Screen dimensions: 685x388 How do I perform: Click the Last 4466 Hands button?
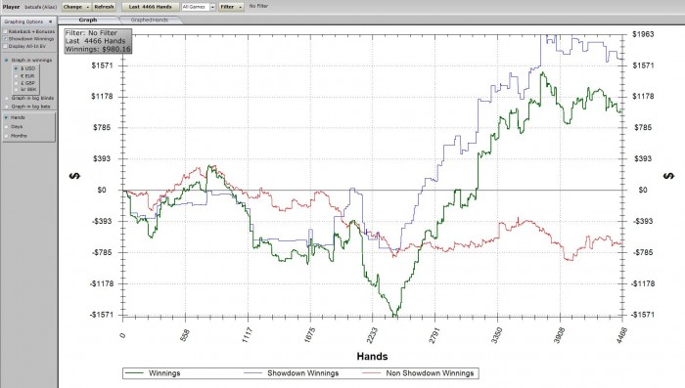tap(150, 7)
